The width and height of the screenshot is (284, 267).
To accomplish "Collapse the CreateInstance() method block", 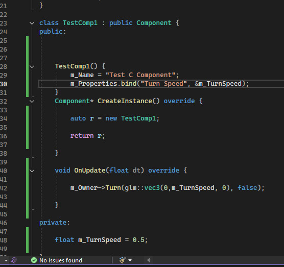I will point(32,101).
